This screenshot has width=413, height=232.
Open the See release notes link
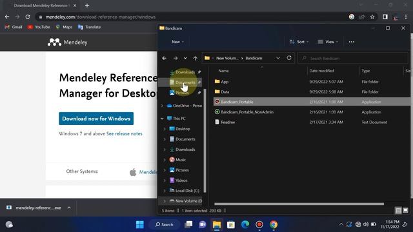pyautogui.click(x=125, y=133)
